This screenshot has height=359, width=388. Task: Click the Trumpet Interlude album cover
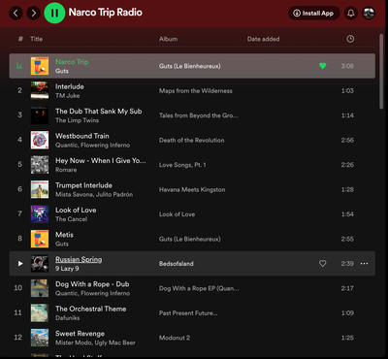(x=40, y=189)
